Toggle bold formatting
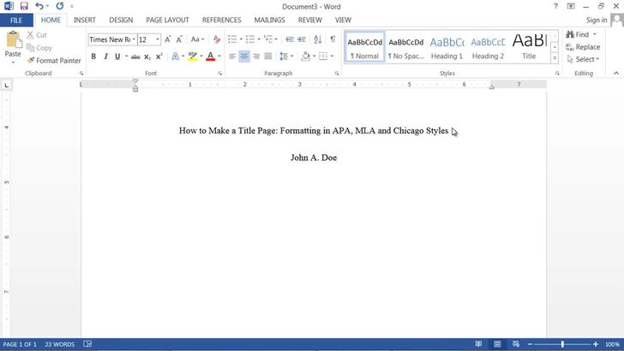Image resolution: width=624 pixels, height=351 pixels. tap(93, 57)
